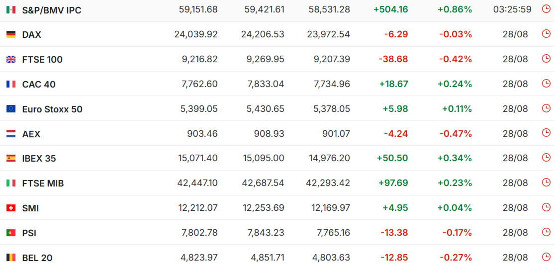The width and height of the screenshot is (555, 267).
Task: Click the clock icon in the SMI row
Action: [547, 207]
